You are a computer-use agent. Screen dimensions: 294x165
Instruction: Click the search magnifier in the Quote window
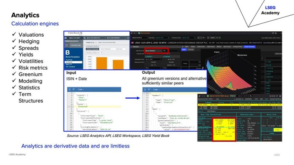pyautogui.click(x=251, y=96)
